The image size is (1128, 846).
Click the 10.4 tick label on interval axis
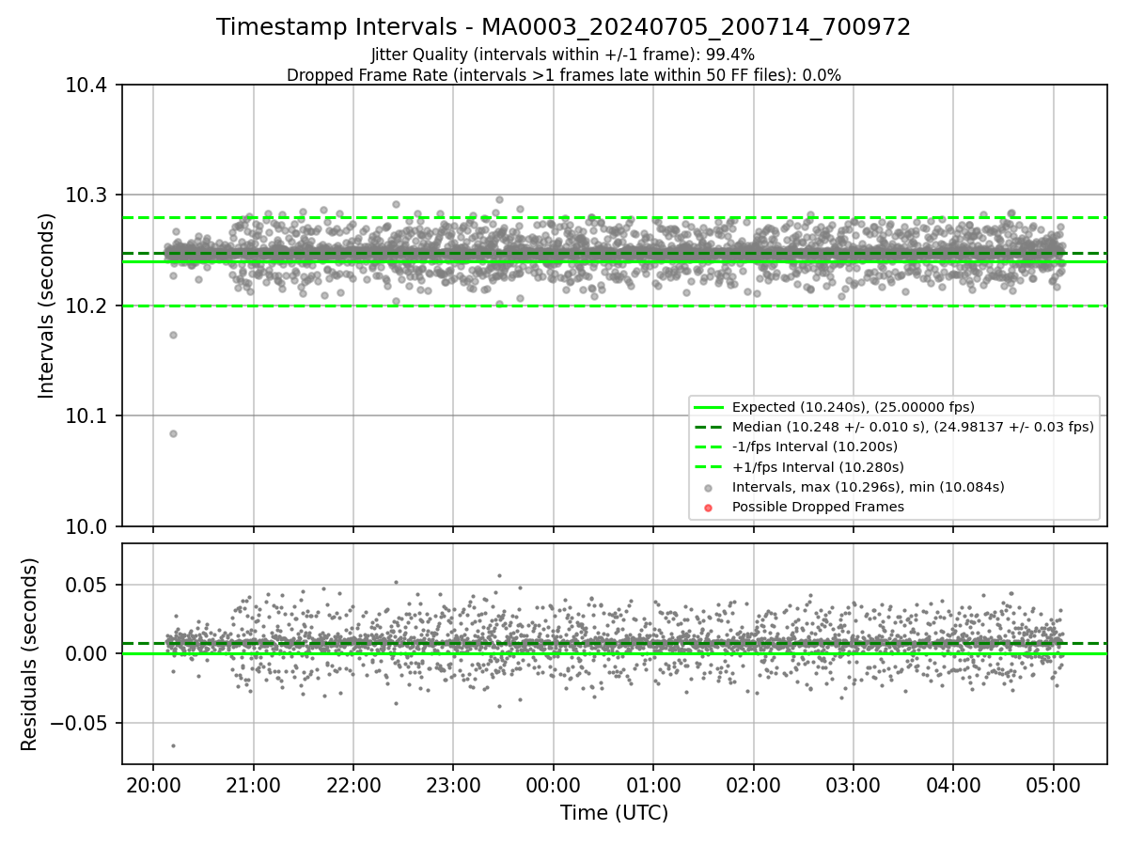pos(88,86)
